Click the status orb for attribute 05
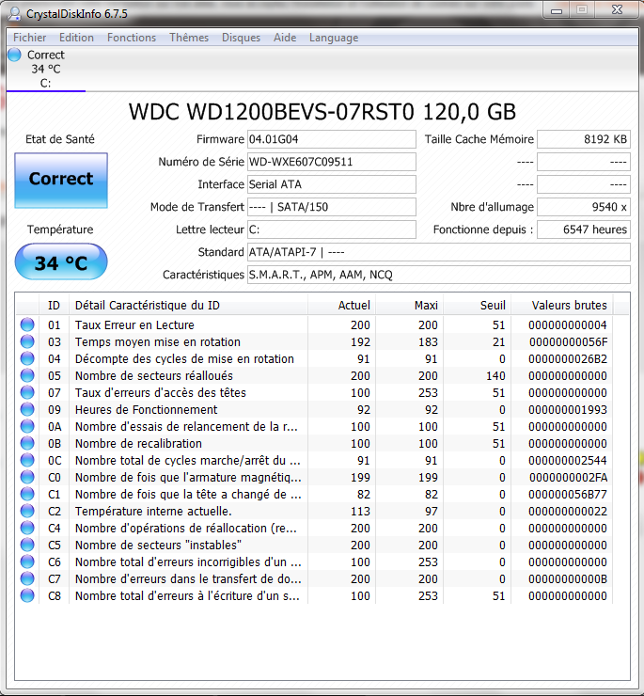 click(27, 375)
